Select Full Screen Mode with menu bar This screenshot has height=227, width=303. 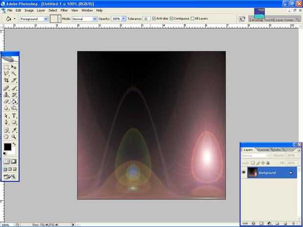10,169
